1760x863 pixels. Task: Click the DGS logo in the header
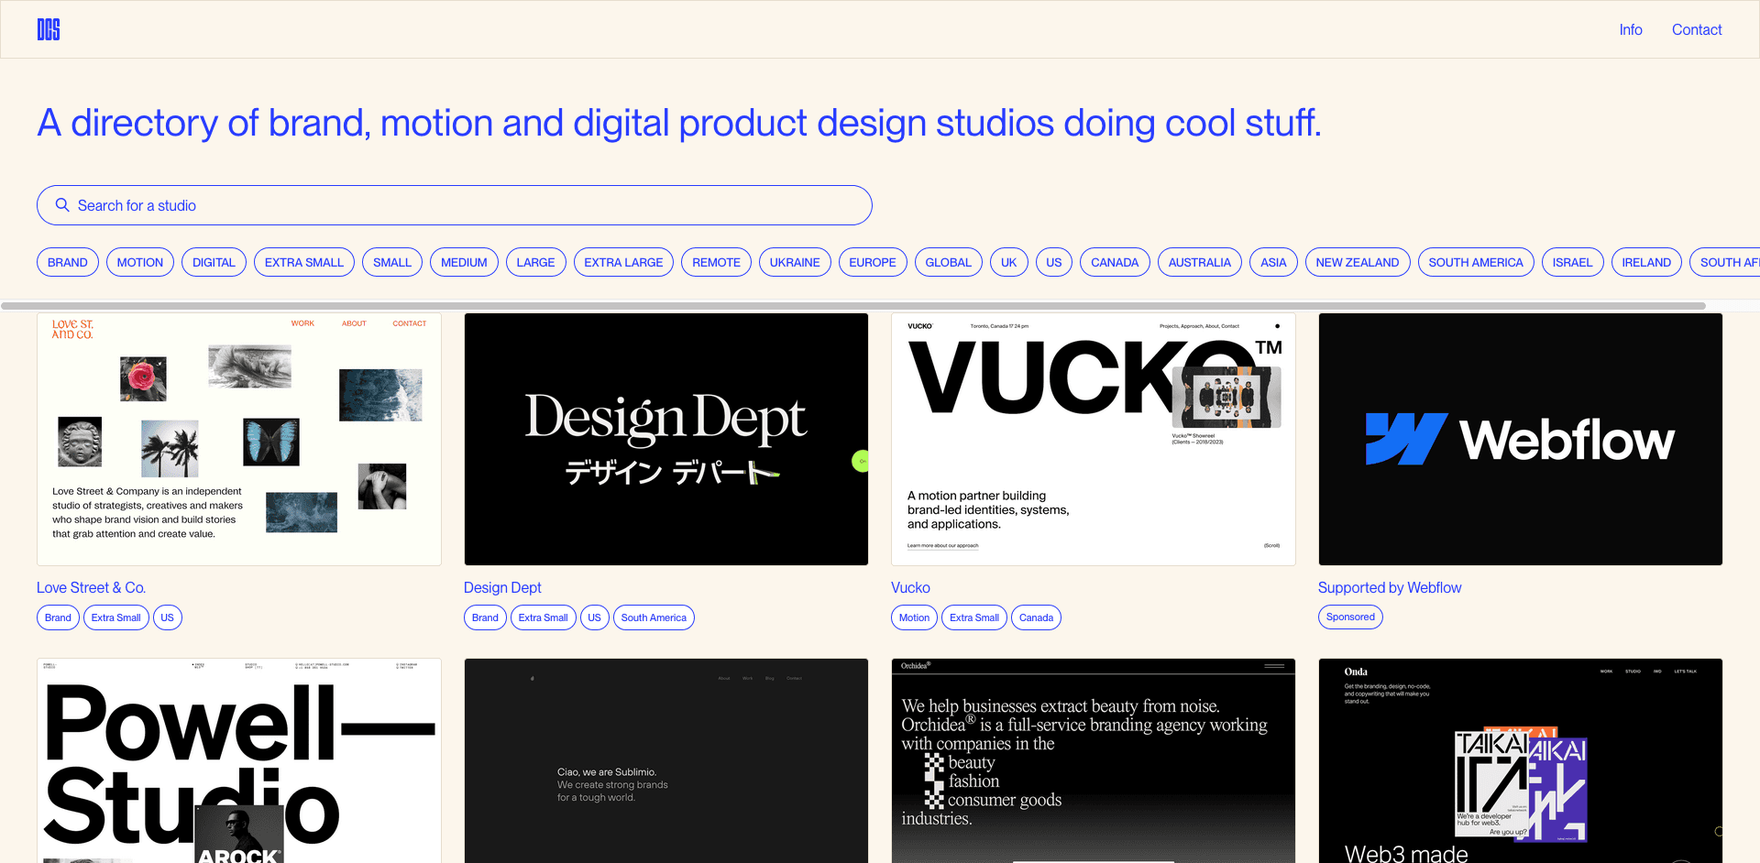pos(49,29)
